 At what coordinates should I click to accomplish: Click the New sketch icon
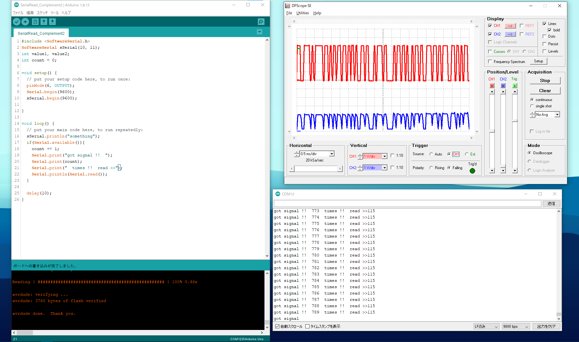click(35, 22)
